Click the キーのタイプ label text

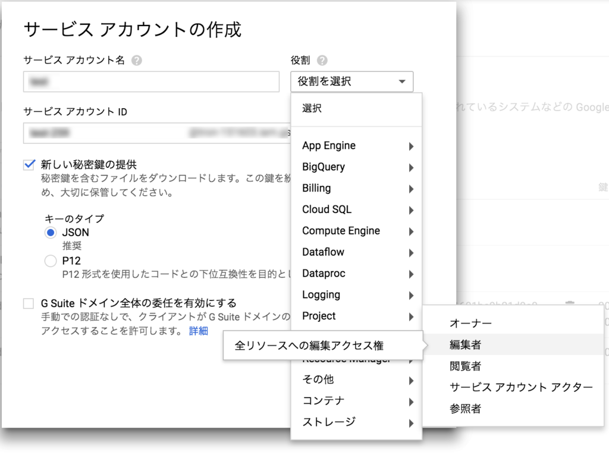74,219
